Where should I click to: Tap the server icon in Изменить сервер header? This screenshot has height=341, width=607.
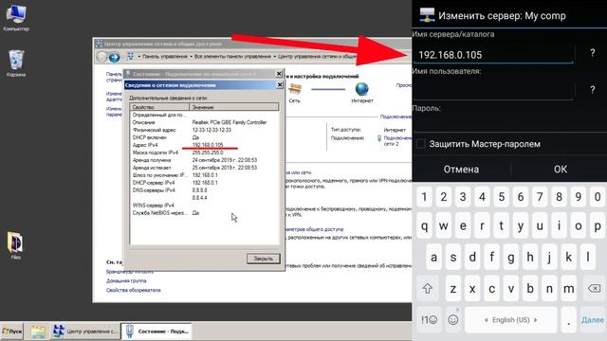(427, 15)
